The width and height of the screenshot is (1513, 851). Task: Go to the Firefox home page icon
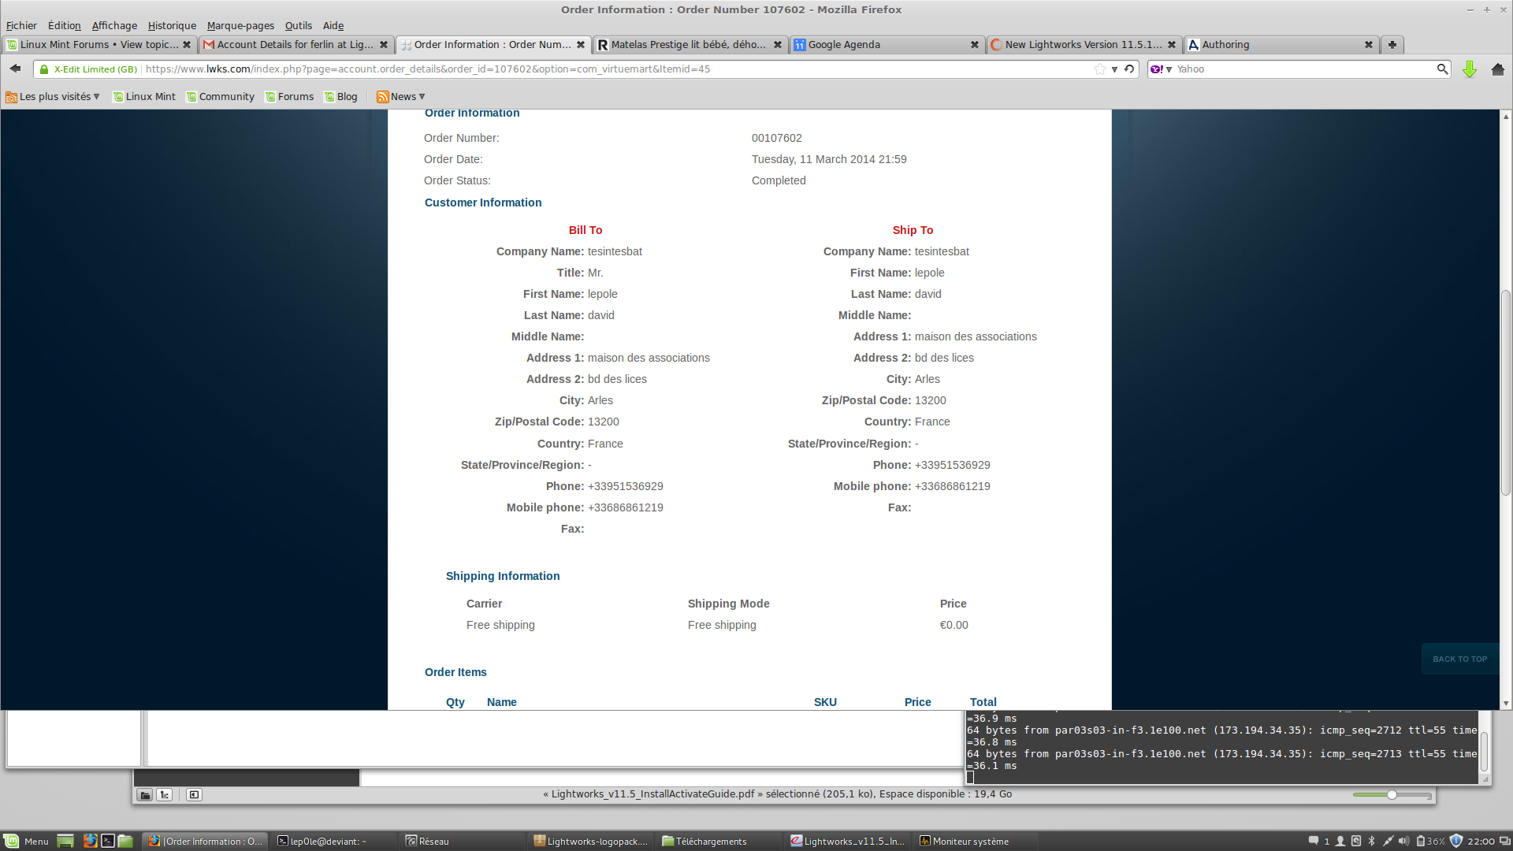(1498, 69)
